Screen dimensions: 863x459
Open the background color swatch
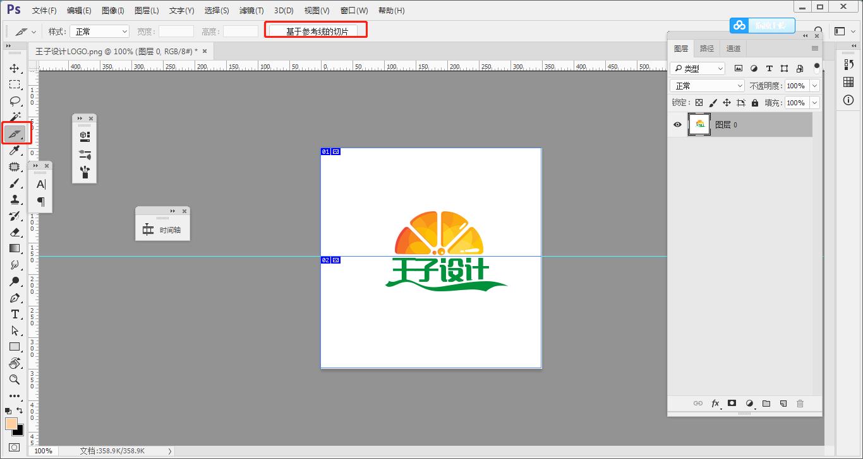point(20,431)
